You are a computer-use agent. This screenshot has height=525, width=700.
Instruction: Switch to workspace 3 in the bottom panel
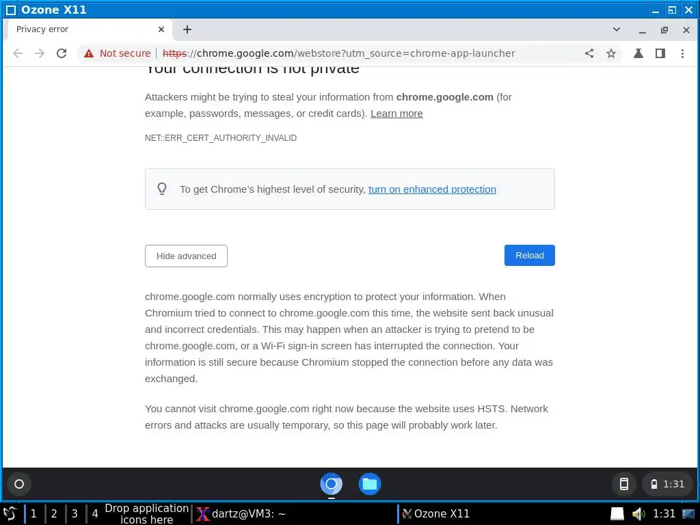tap(75, 514)
